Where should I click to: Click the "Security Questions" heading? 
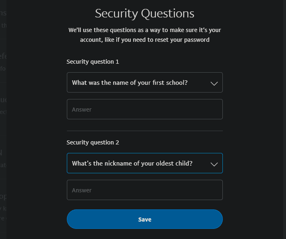coord(145,13)
